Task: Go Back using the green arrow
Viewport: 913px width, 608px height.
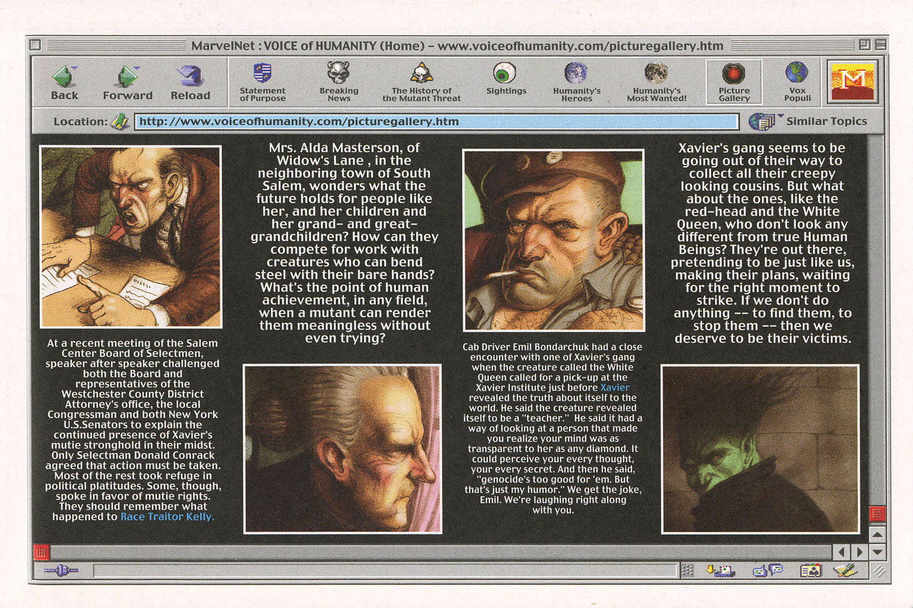Action: pyautogui.click(x=64, y=83)
